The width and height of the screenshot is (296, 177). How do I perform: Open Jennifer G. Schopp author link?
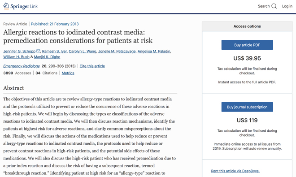coord(19,52)
